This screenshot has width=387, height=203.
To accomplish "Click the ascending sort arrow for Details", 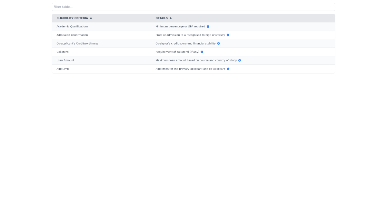I will 170,17.
